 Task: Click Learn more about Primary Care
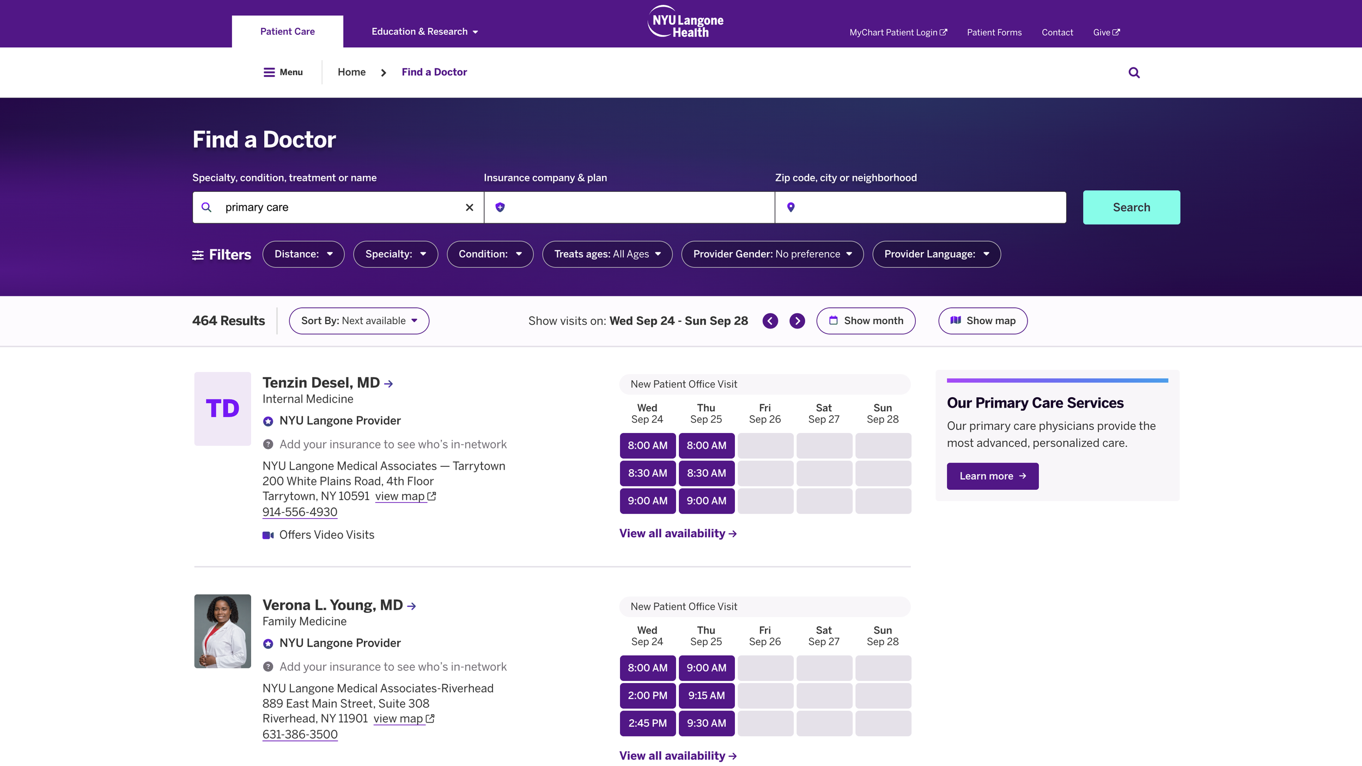993,477
